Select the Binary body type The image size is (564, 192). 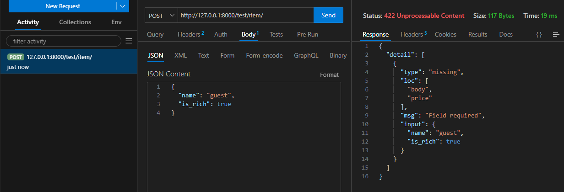(x=338, y=55)
